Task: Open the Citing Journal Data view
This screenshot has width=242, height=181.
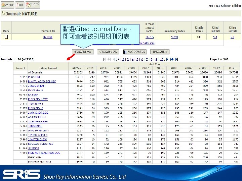Action: pyautogui.click(x=108, y=52)
